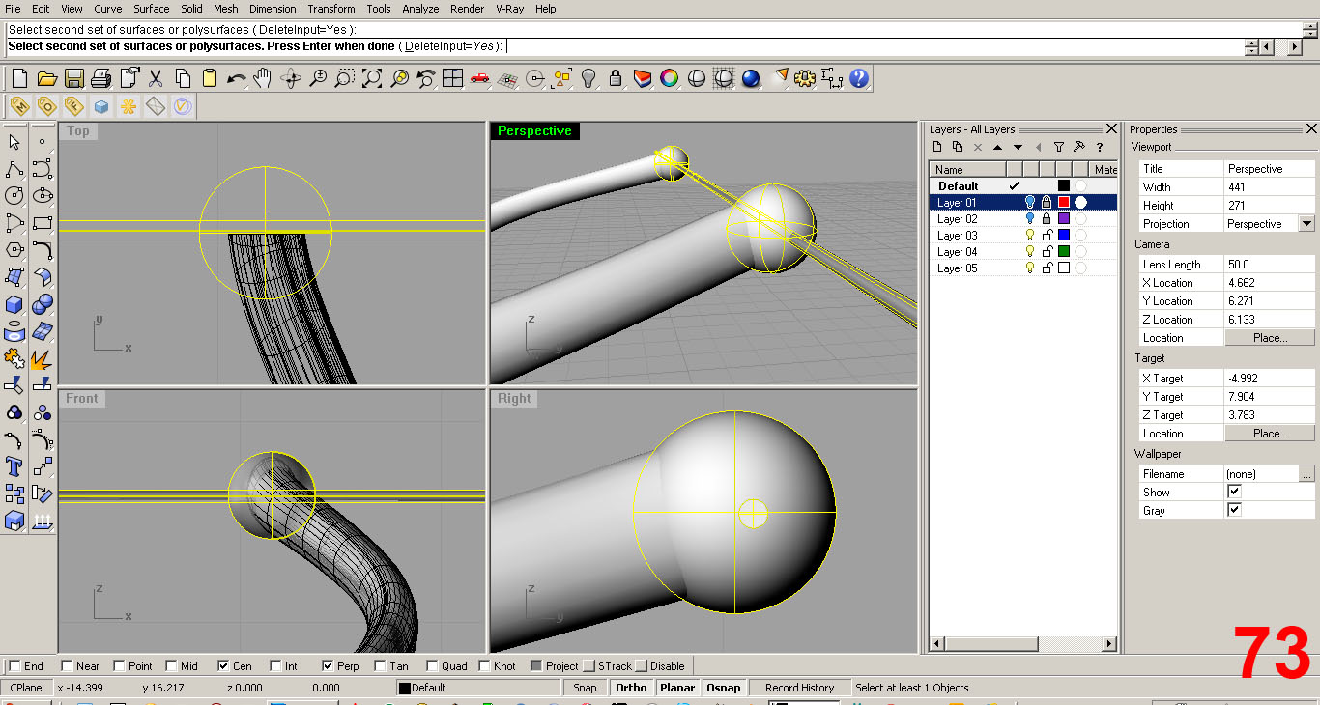
Task: Select the Pan hand tool
Action: point(263,78)
